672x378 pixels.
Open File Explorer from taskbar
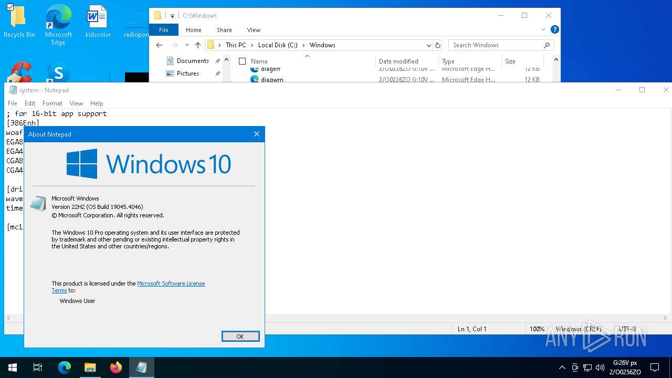pyautogui.click(x=90, y=367)
